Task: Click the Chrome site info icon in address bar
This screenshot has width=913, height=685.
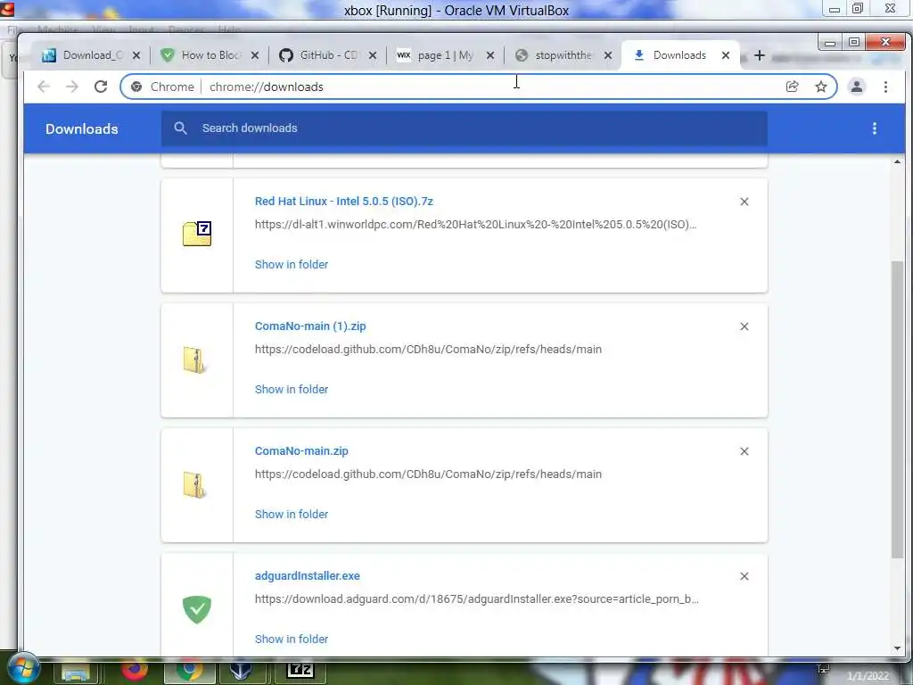Action: pyautogui.click(x=136, y=87)
